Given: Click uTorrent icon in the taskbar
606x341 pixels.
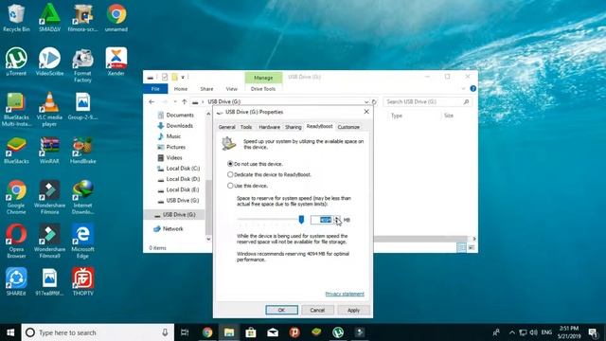Looking at the screenshot, I should 338,332.
